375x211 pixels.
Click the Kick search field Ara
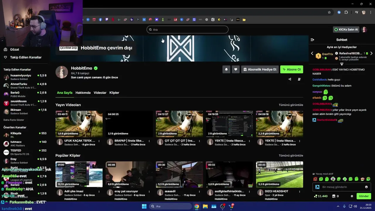[x=187, y=30]
